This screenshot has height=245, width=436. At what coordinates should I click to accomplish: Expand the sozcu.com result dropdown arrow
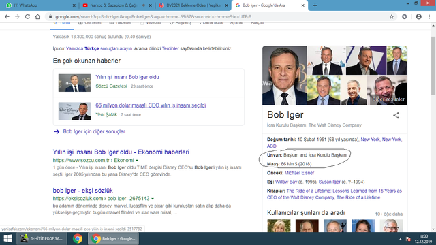[x=137, y=161]
